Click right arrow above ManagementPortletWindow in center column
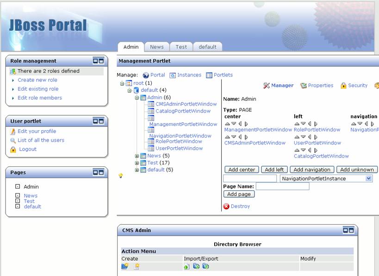379x276 pixels. pos(246,124)
